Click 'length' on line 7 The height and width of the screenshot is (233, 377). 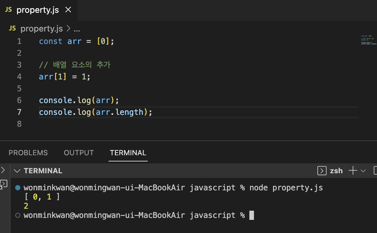(x=129, y=112)
